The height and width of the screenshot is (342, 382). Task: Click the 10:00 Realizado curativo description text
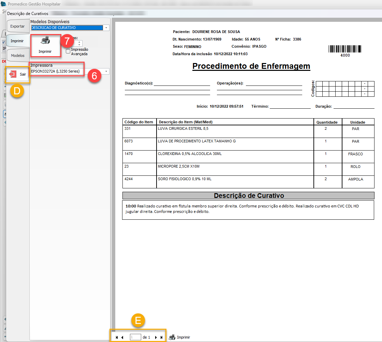click(x=242, y=209)
